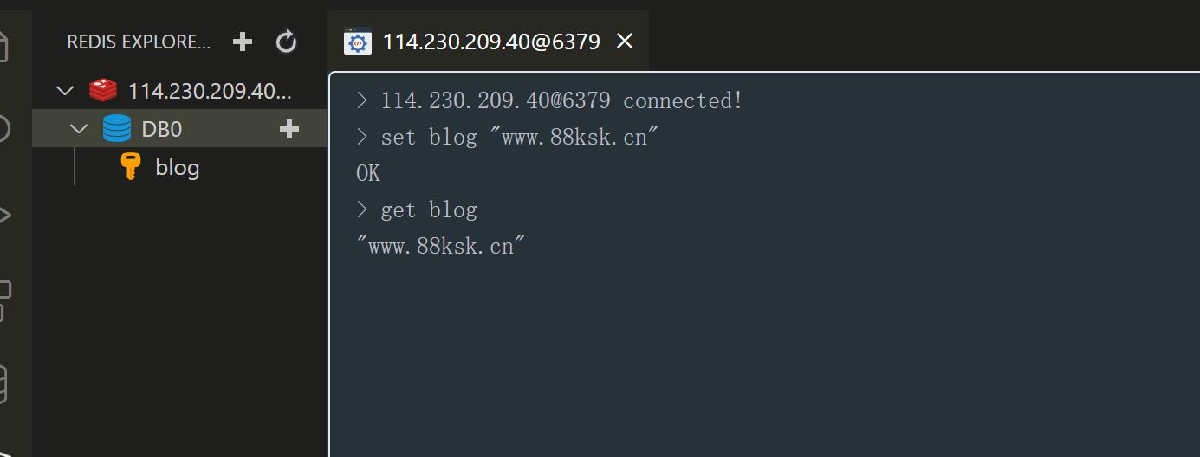
Task: Close the 114.230.209.40@6379 tab
Action: pyautogui.click(x=625, y=41)
